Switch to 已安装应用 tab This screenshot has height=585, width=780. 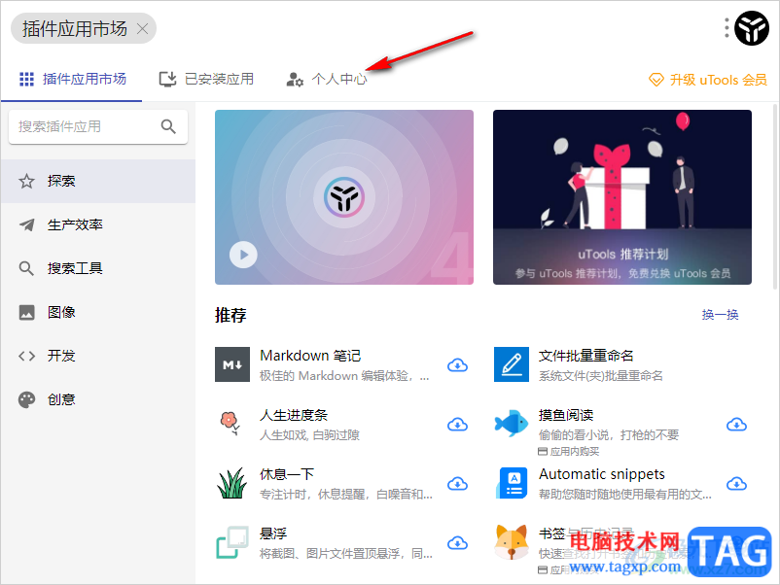tap(206, 79)
